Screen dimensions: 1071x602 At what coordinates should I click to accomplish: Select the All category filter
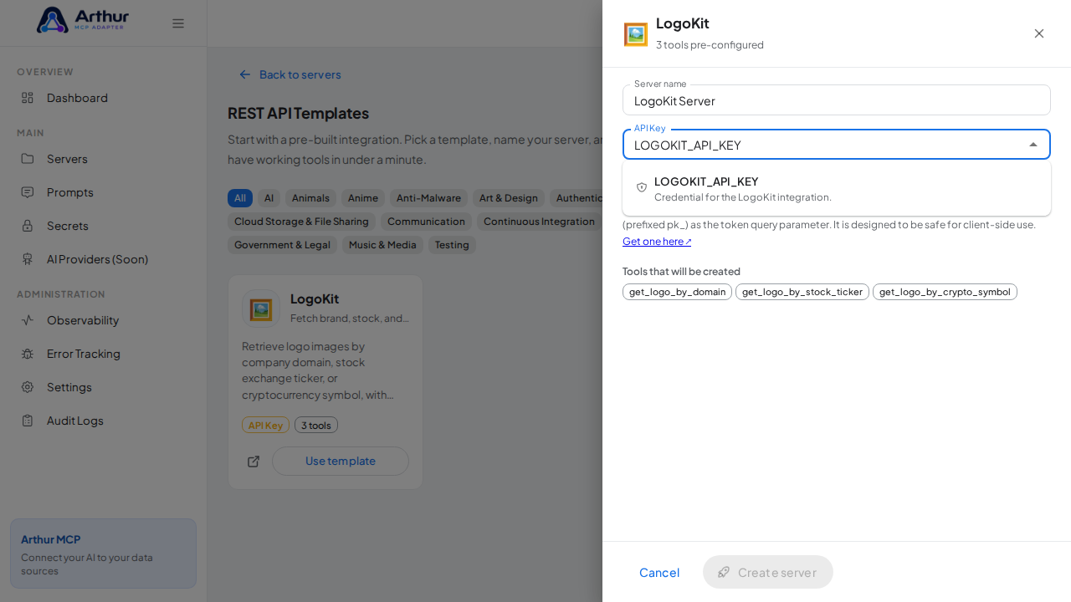(240, 198)
